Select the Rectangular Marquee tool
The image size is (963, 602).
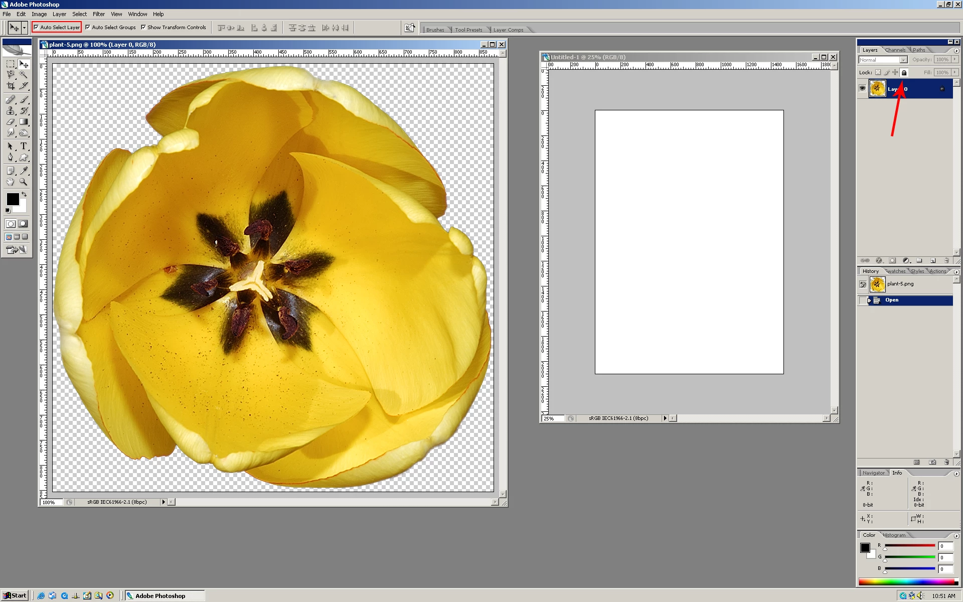(x=10, y=64)
